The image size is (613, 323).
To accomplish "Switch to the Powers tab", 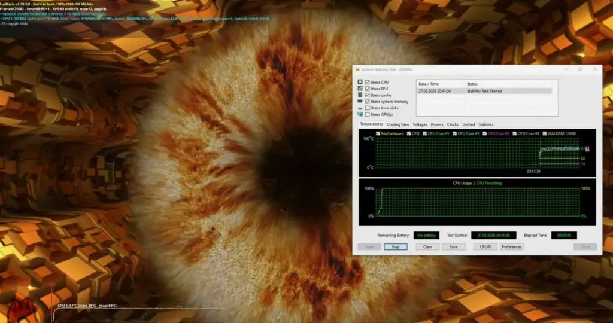I will (x=436, y=124).
